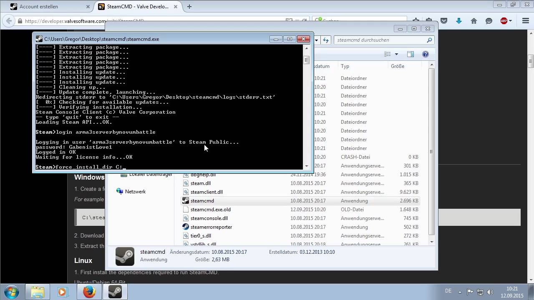Viewport: 534px width, 300px height.
Task: Click the steamcmd file's icon
Action: 186,201
